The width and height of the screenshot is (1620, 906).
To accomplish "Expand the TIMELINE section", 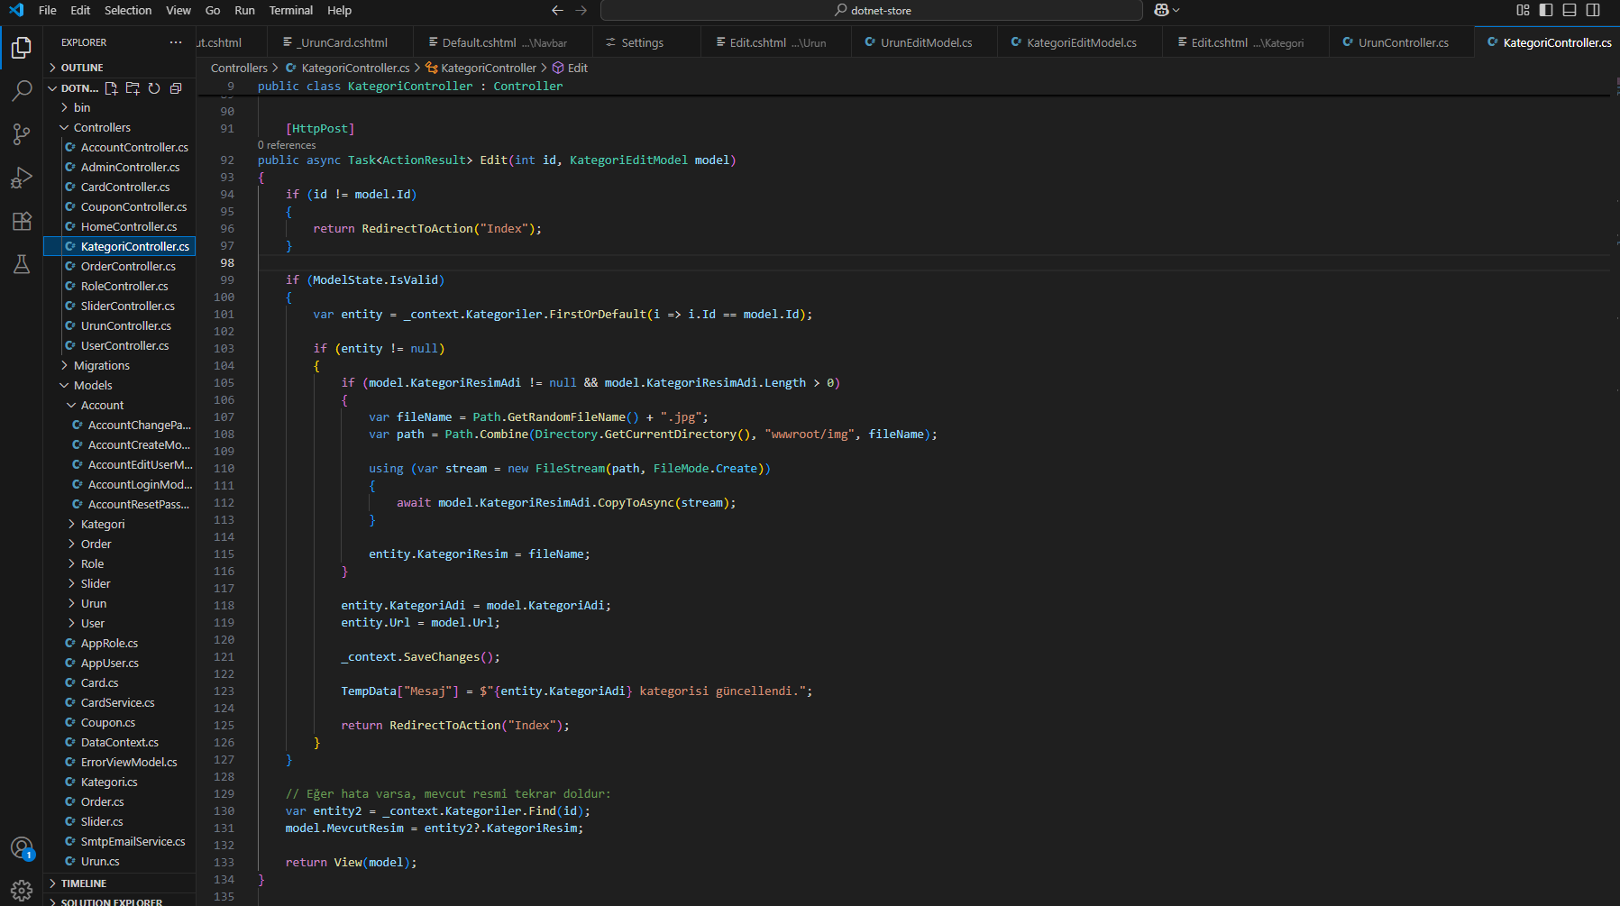I will pyautogui.click(x=119, y=883).
